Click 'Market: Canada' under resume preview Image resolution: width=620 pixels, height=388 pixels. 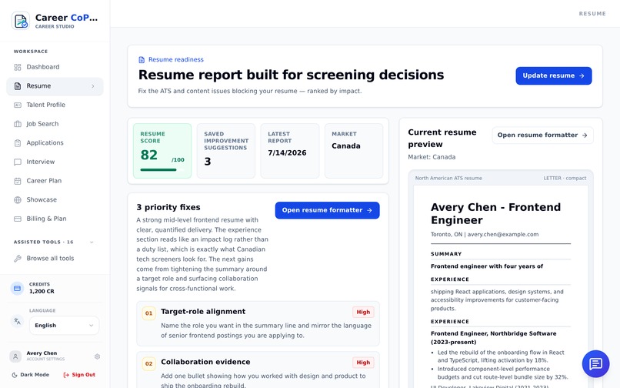click(x=432, y=157)
